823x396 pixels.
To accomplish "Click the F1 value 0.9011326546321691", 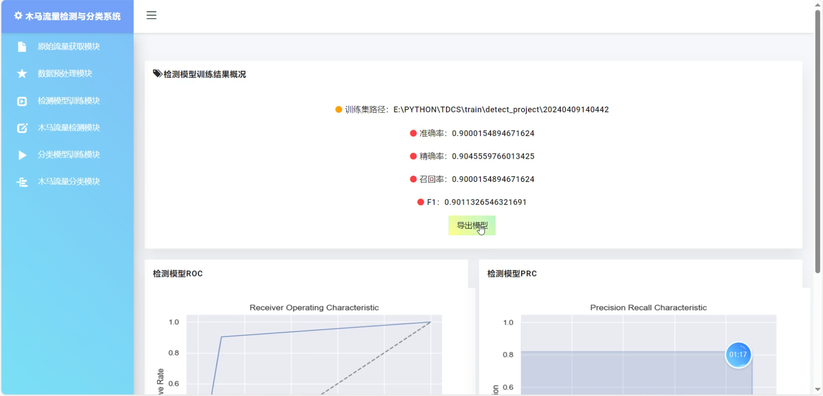I will coord(485,202).
